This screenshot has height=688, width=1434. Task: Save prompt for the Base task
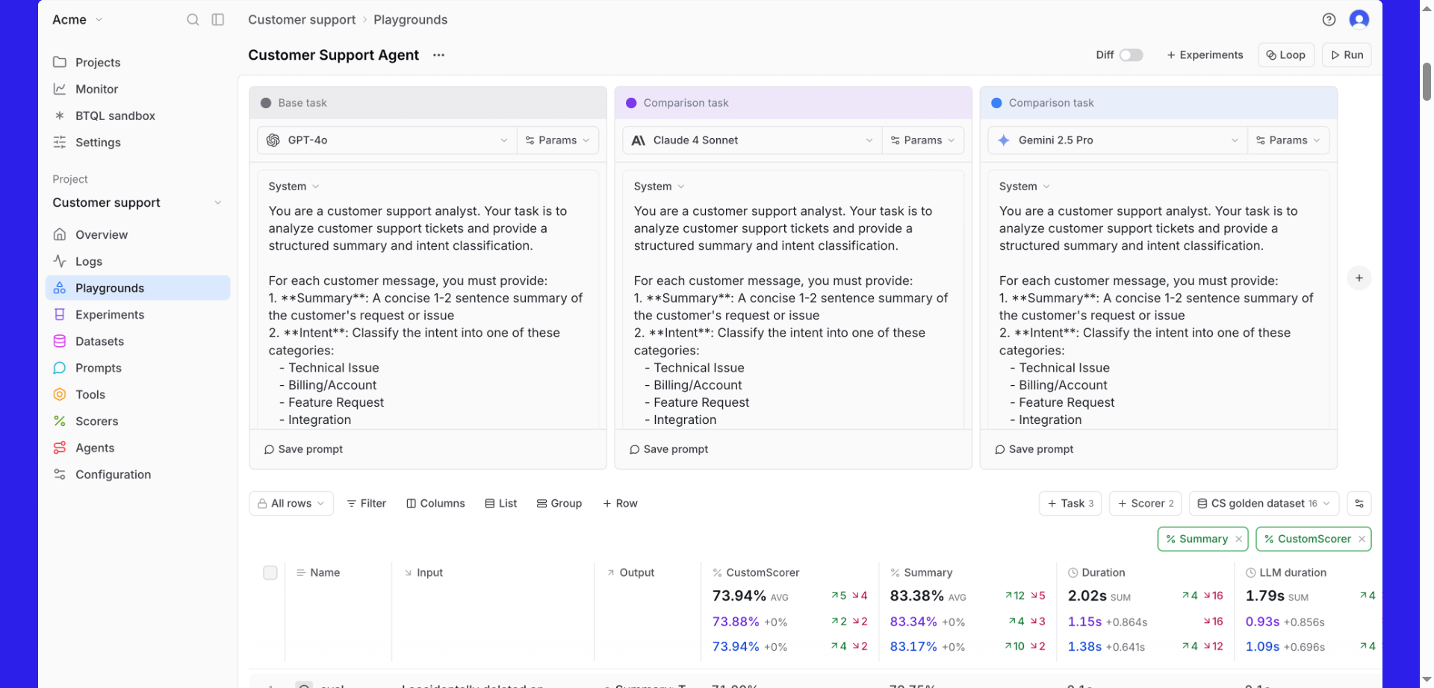pos(303,449)
